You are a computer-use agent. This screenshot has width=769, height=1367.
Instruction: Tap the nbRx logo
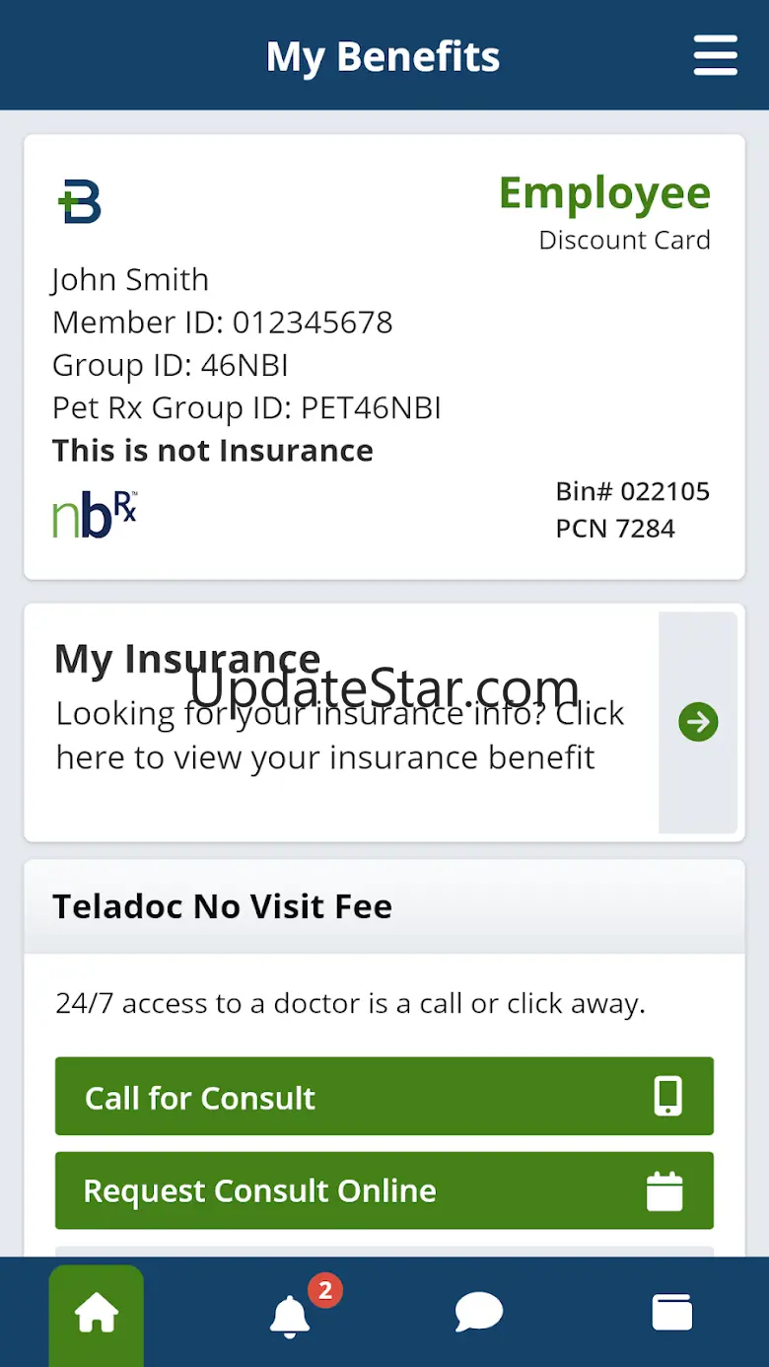pos(94,514)
